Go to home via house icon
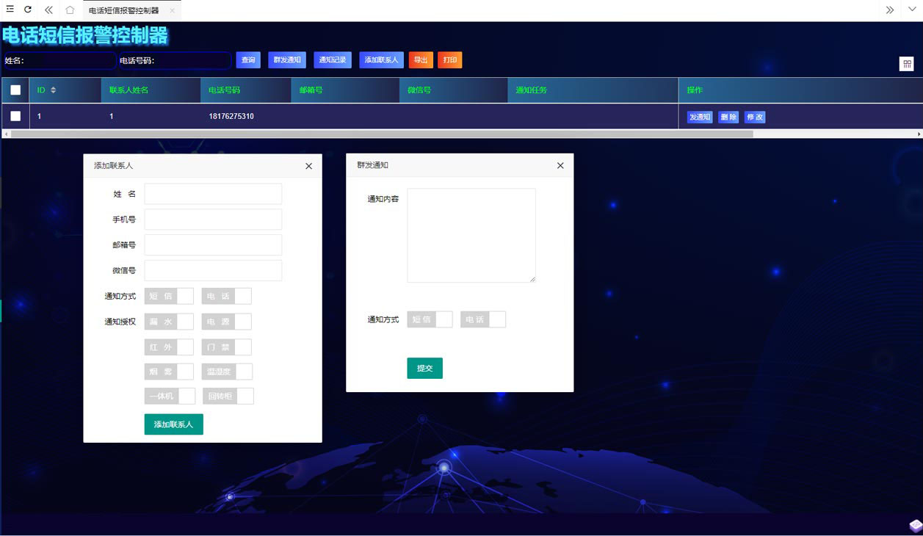The height and width of the screenshot is (536, 923). coord(70,10)
